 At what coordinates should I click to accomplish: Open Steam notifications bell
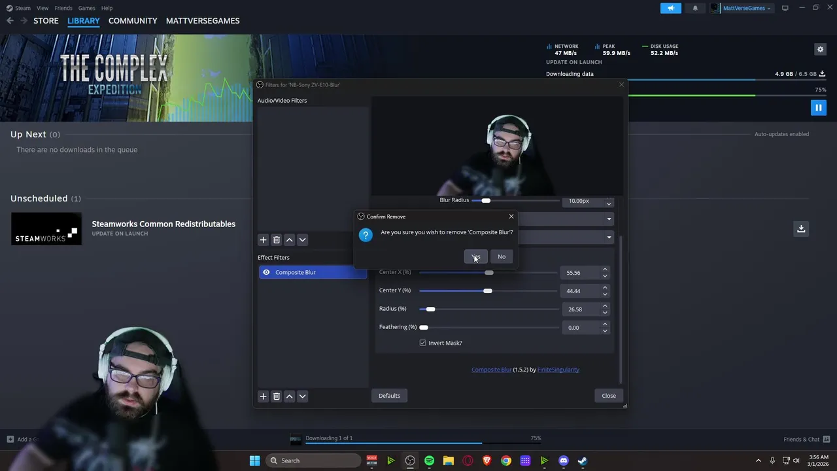coord(695,8)
